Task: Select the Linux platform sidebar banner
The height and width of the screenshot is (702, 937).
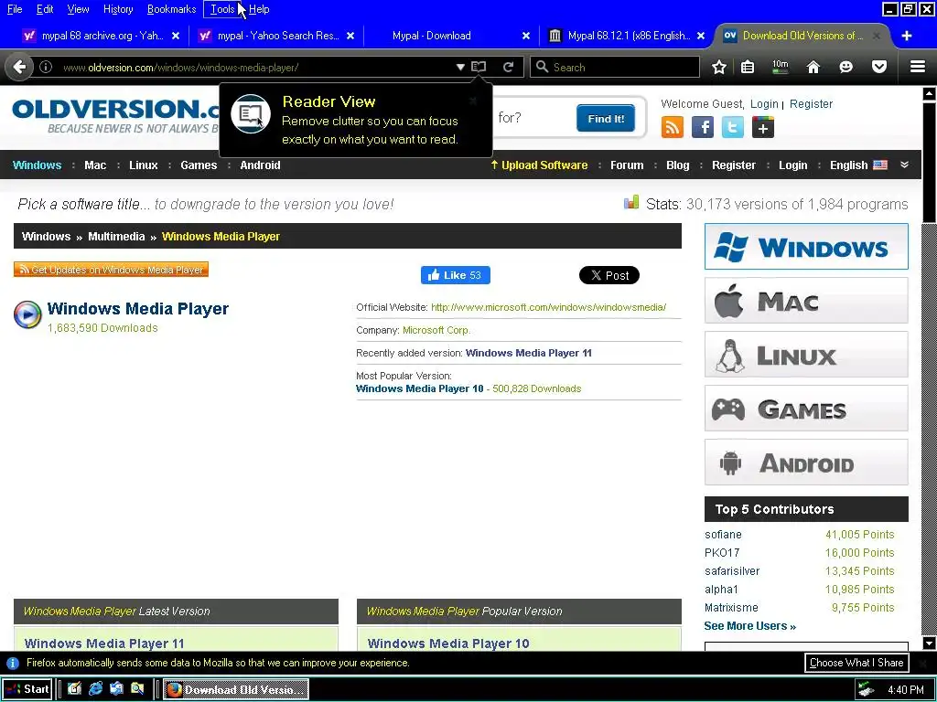Action: click(x=806, y=355)
